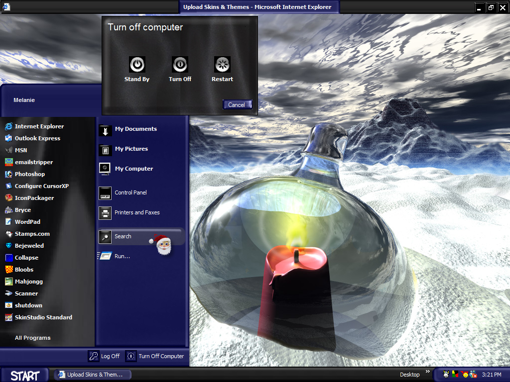Expand Desktop toolbar chevron on taskbar
Screen dimensions: 510x382
click(427, 371)
